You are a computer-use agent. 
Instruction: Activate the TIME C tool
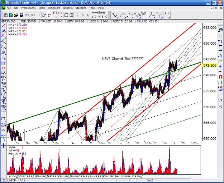coord(4,107)
